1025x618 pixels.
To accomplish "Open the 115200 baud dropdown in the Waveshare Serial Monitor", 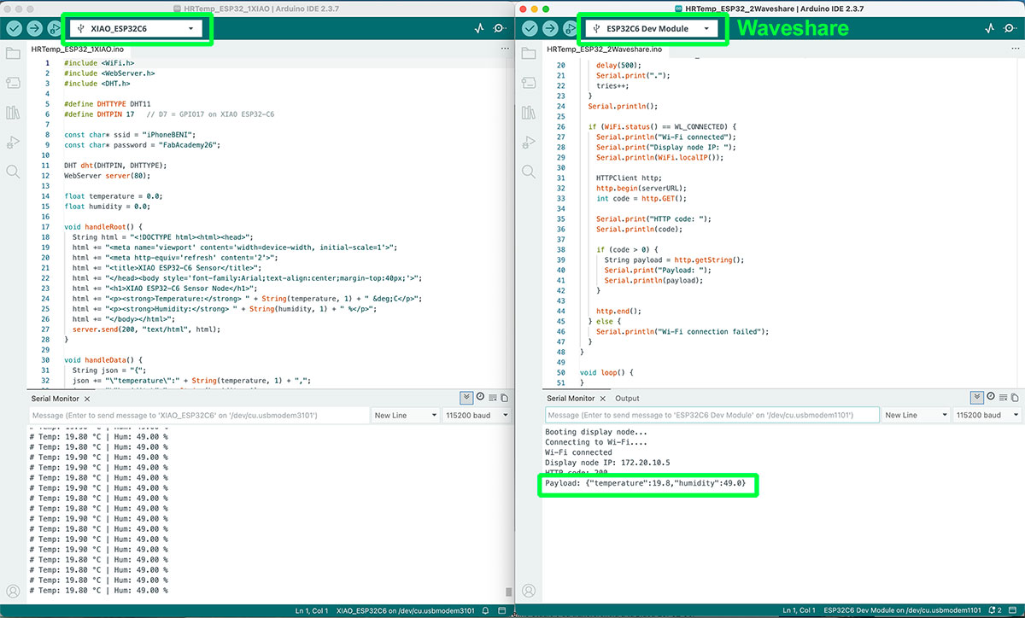I will (x=987, y=415).
